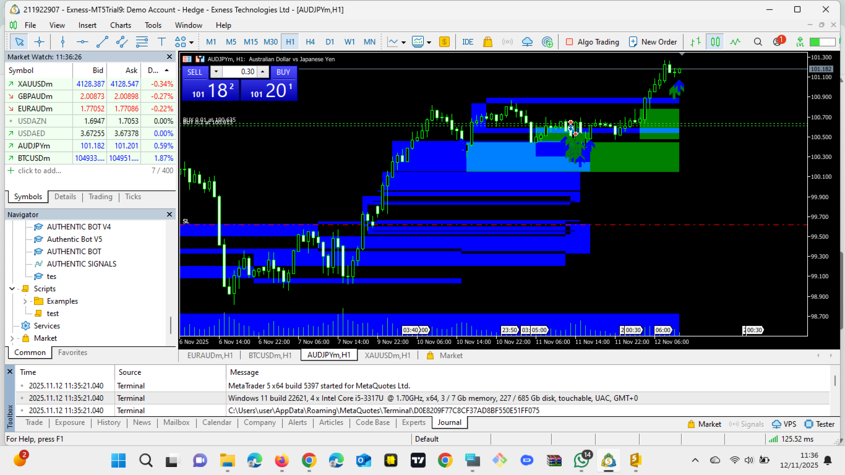Open the VPS cloud icon

tap(527, 41)
